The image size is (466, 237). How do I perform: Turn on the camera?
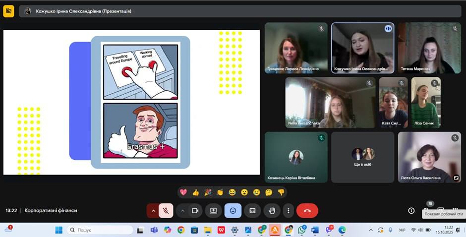(195, 211)
